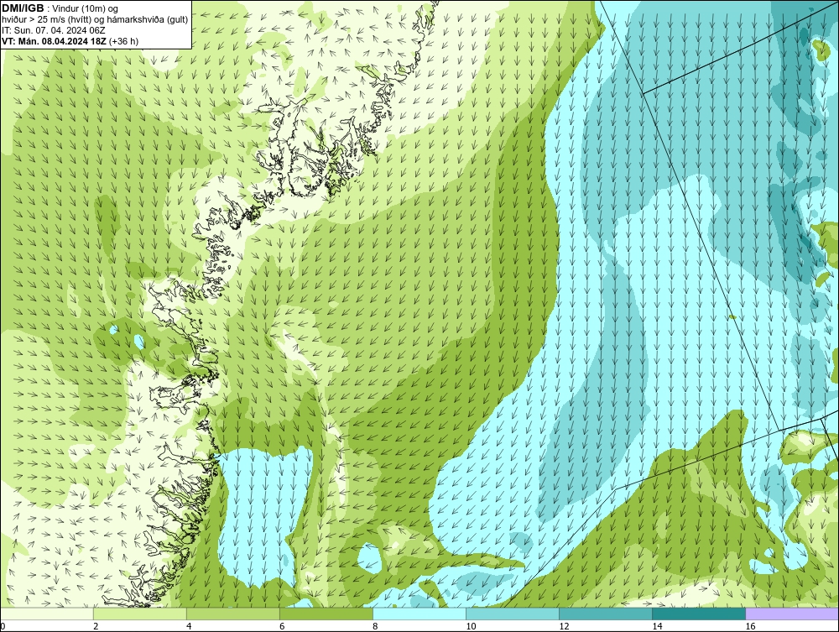Click the 0–2 m/s legend color swatch
This screenshot has height=632, width=839.
46,614
